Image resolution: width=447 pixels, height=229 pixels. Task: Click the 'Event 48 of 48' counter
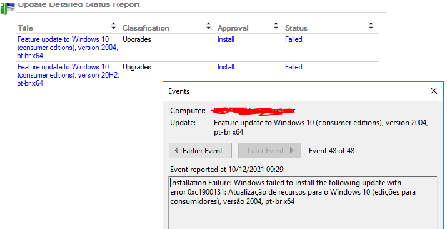point(332,151)
